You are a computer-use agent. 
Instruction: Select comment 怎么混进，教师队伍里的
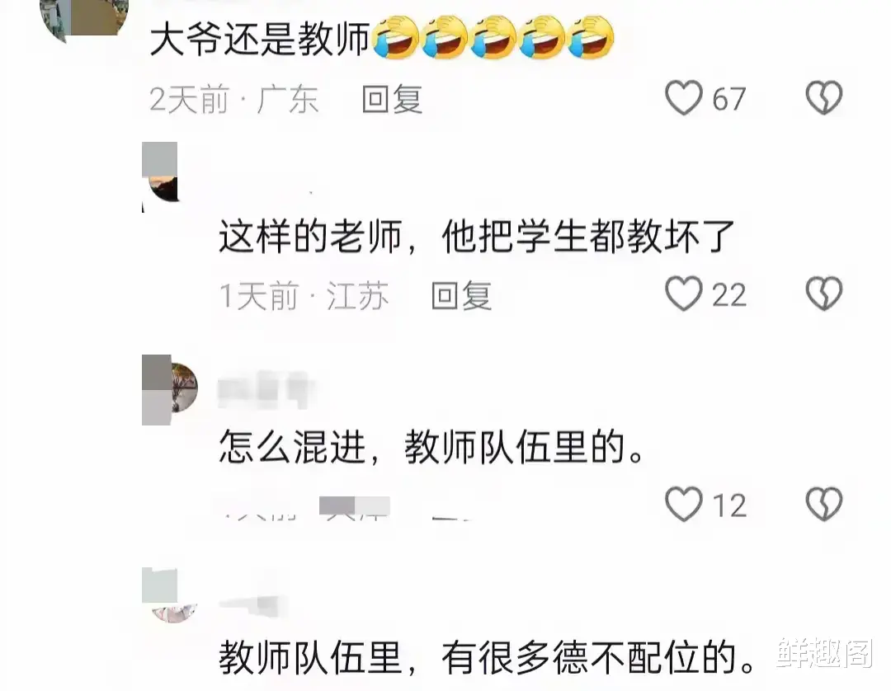[432, 447]
